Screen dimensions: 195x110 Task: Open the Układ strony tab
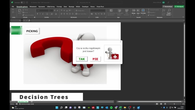pos(51,7)
